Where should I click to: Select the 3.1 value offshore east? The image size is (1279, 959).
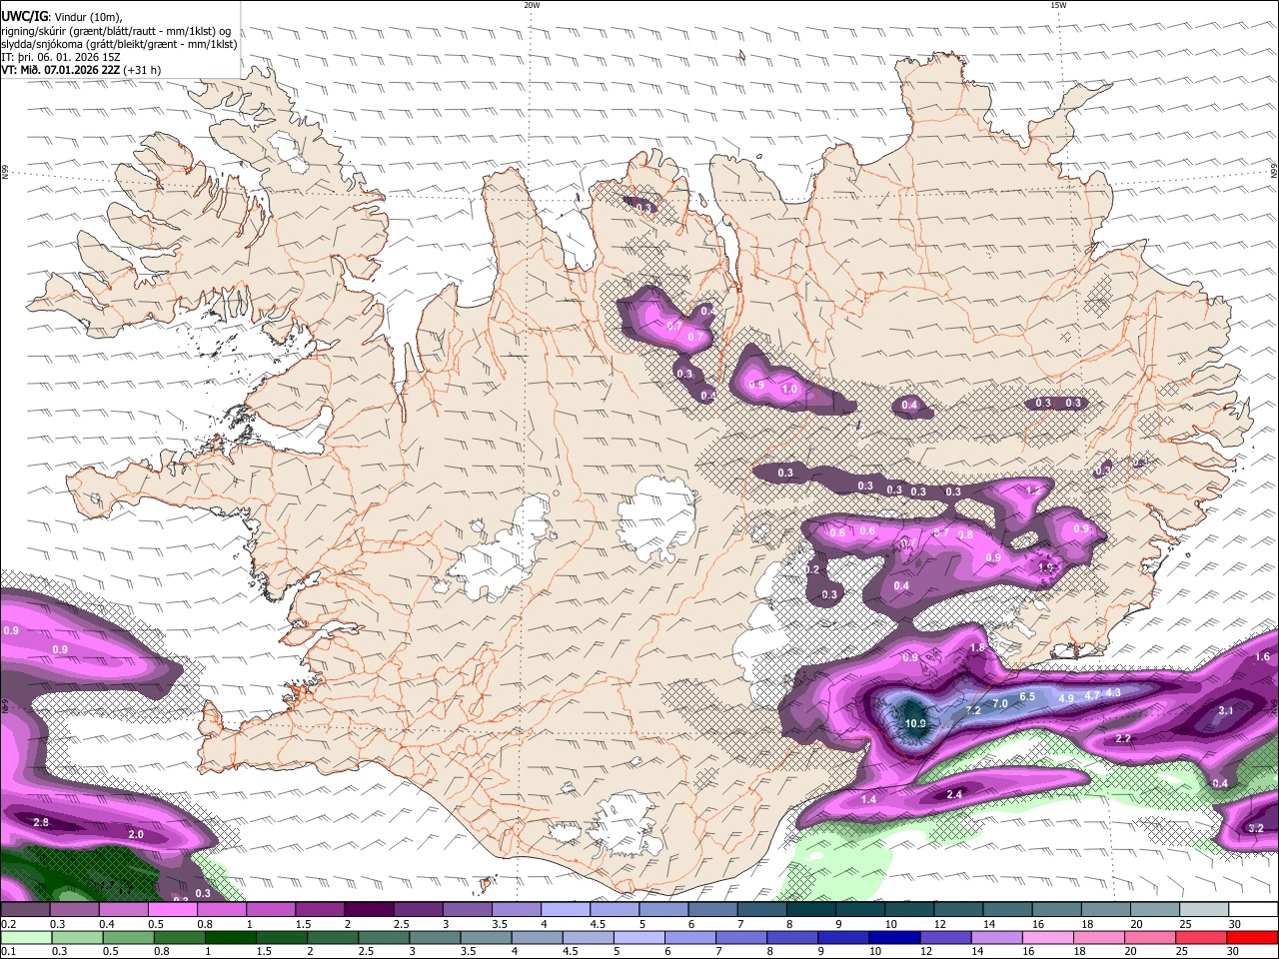pyautogui.click(x=1228, y=710)
